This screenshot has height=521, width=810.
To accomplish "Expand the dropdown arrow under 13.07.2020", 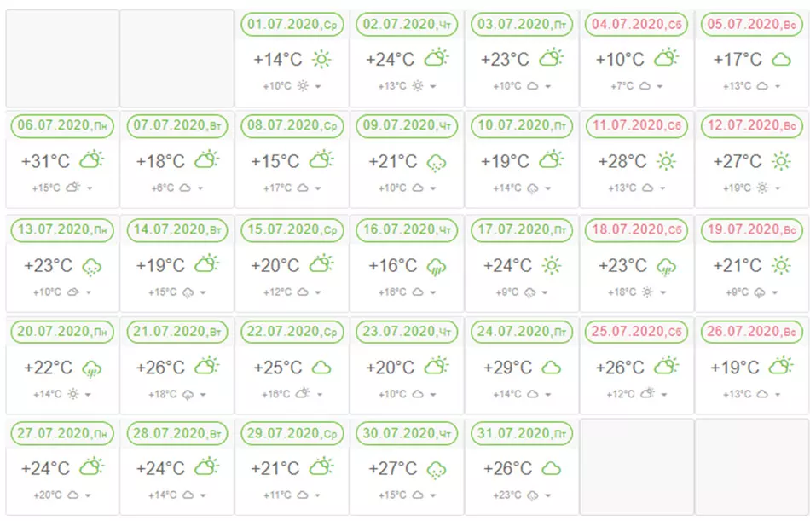I will click(x=89, y=292).
